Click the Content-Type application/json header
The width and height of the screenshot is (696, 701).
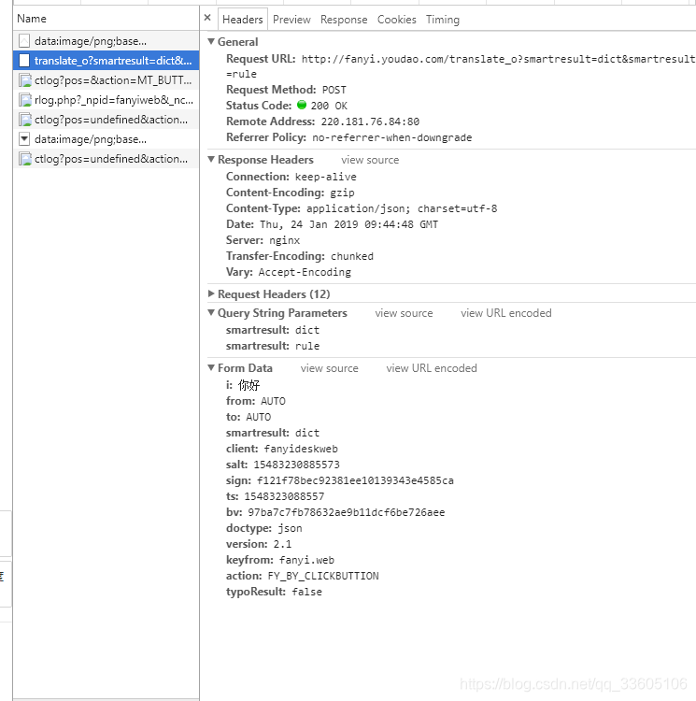coord(362,208)
